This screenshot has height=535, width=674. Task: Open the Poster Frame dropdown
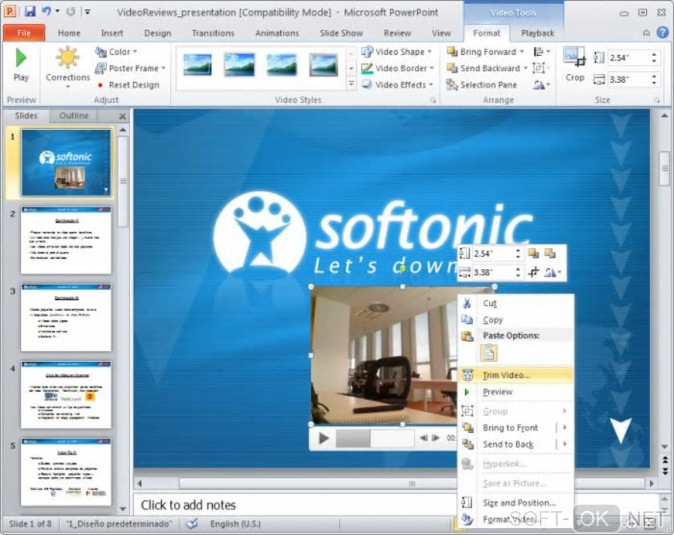[x=130, y=68]
